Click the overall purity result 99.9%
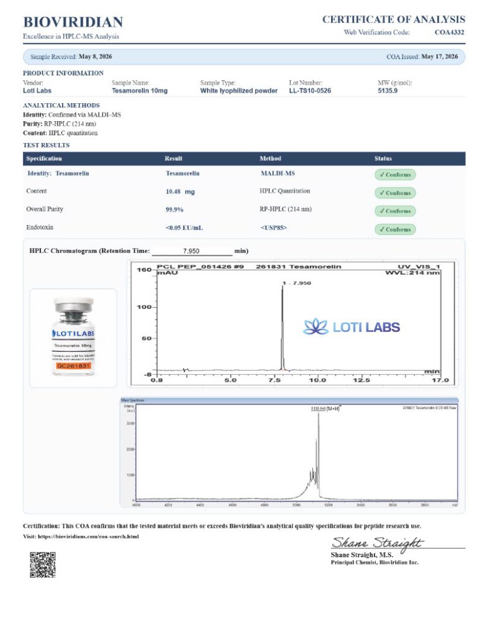Viewport: 477px width, 618px height. [175, 210]
